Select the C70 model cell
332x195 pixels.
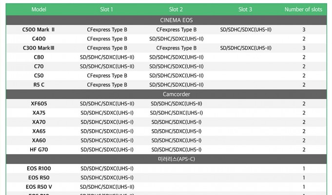(39, 66)
